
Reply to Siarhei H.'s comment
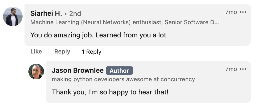62,52
